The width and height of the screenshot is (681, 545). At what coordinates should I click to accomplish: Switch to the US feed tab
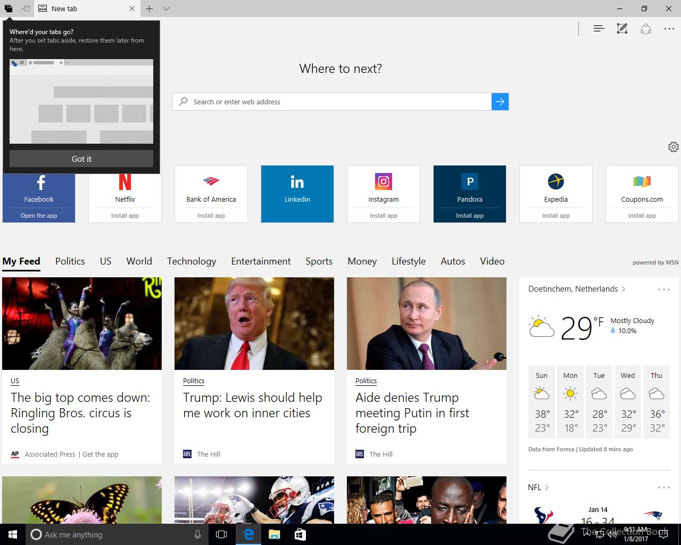[x=106, y=261]
